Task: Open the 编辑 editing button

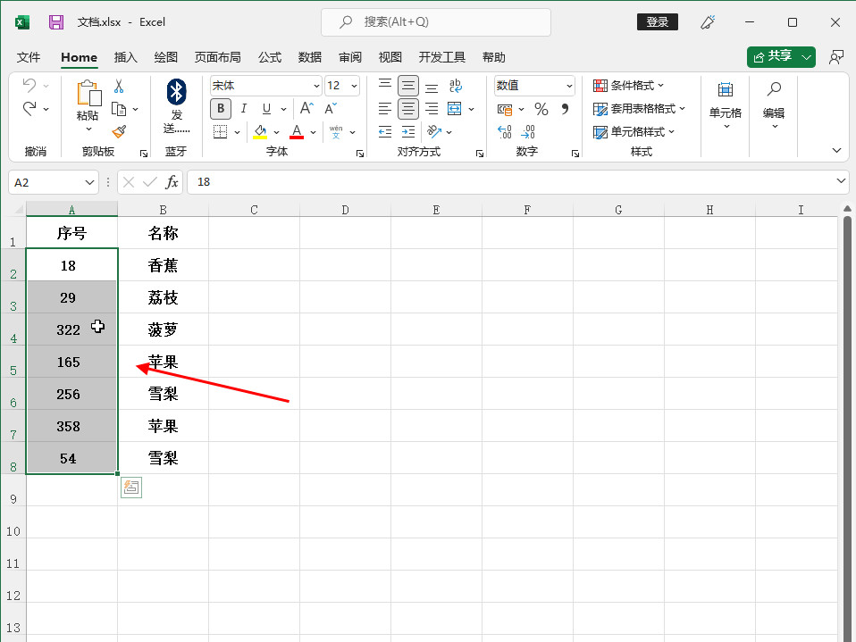Action: click(x=774, y=104)
